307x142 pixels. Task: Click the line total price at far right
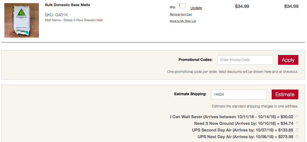tap(291, 6)
